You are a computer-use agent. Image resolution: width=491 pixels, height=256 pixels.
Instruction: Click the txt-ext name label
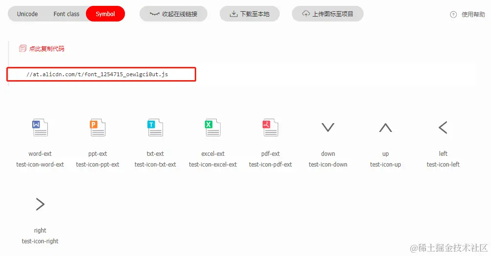155,154
